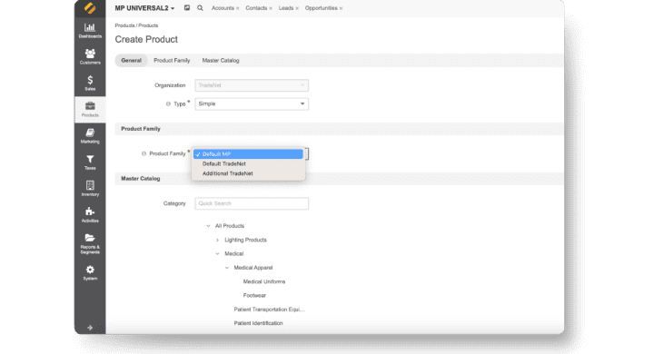The image size is (654, 354).
Task: Open the Accounts pinned link
Action: pyautogui.click(x=223, y=8)
